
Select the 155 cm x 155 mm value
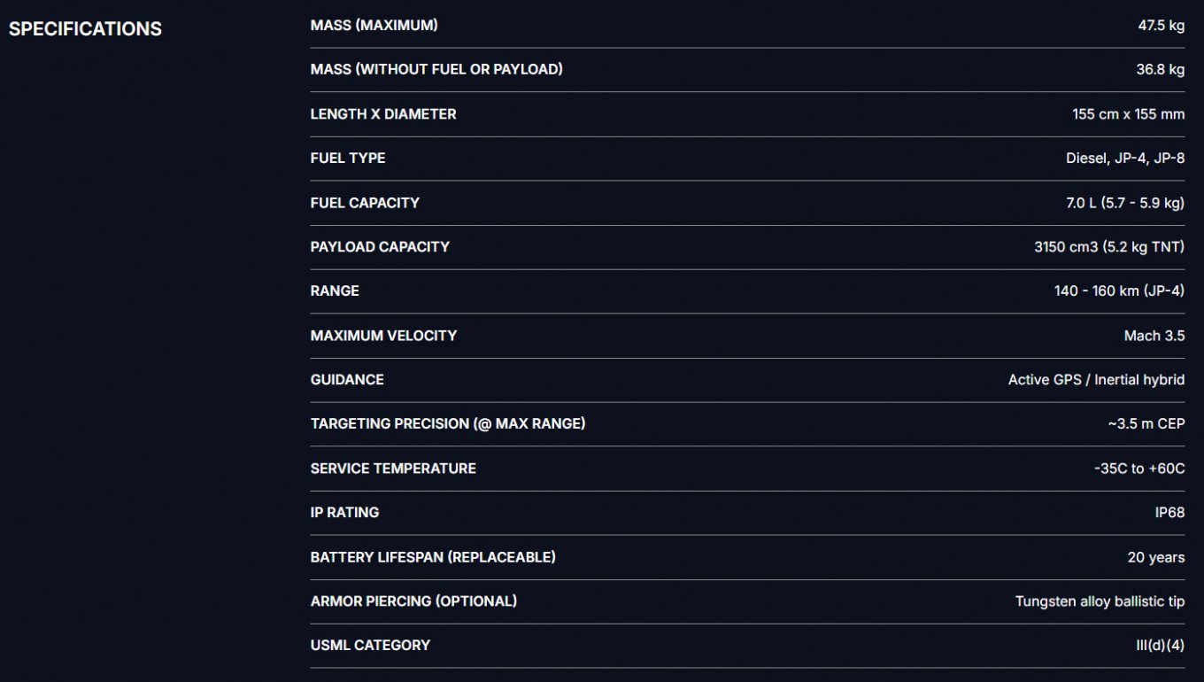pyautogui.click(x=1128, y=114)
